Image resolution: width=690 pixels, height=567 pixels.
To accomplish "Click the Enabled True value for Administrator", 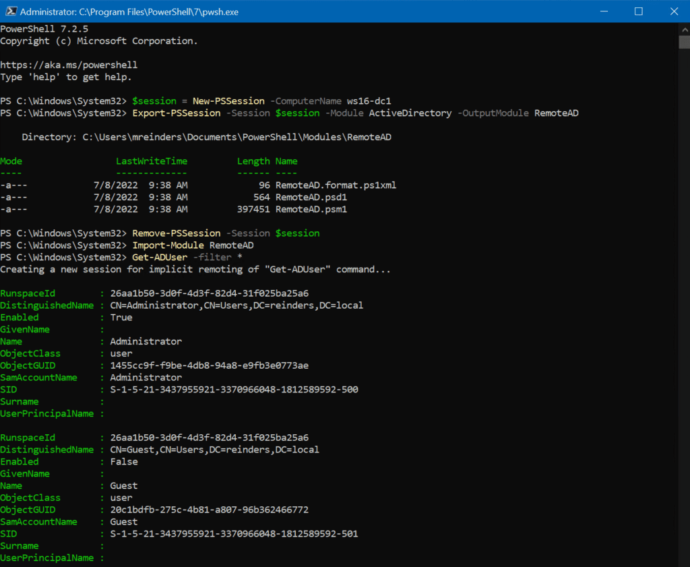I will click(x=121, y=317).
